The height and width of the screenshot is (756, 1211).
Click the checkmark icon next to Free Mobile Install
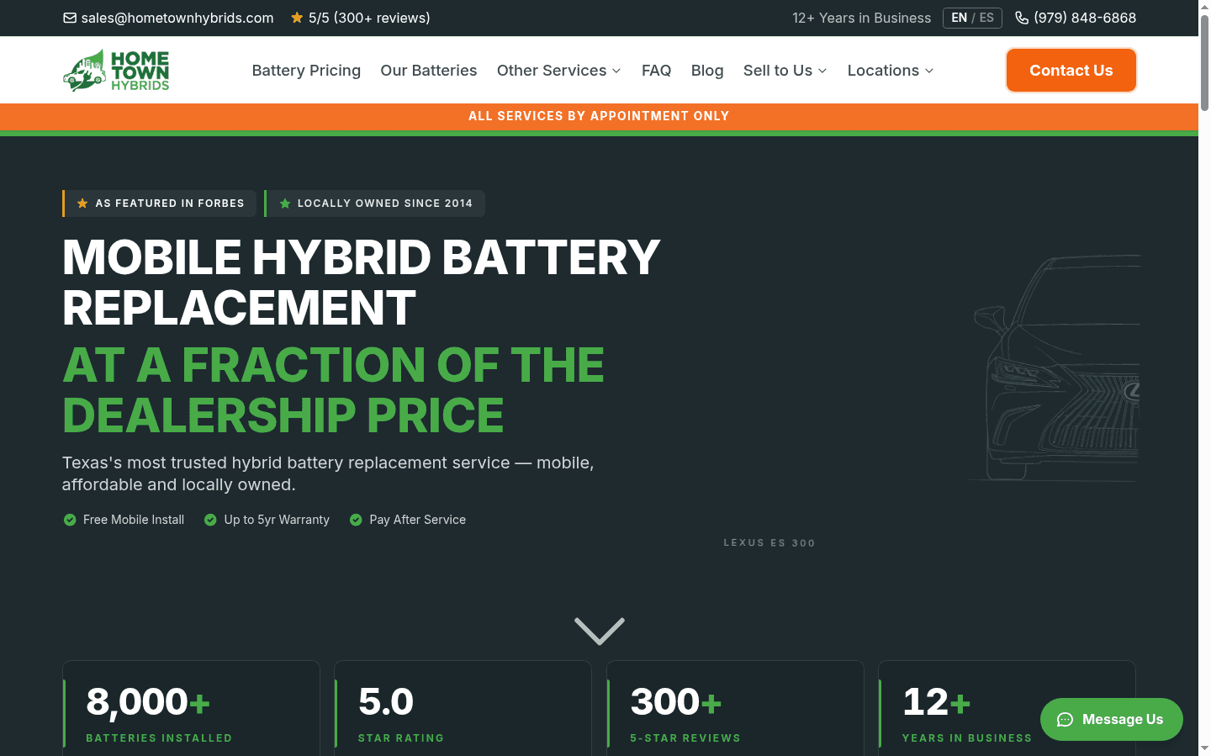click(70, 520)
